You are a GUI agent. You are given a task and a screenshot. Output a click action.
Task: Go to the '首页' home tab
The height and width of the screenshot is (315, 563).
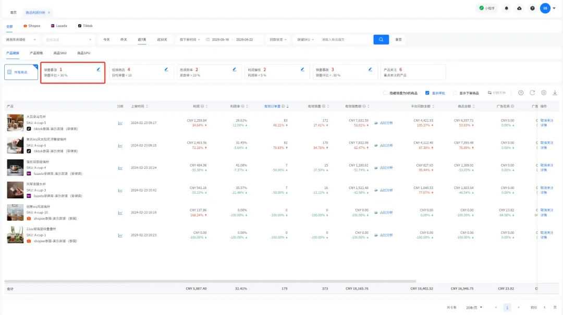click(13, 12)
